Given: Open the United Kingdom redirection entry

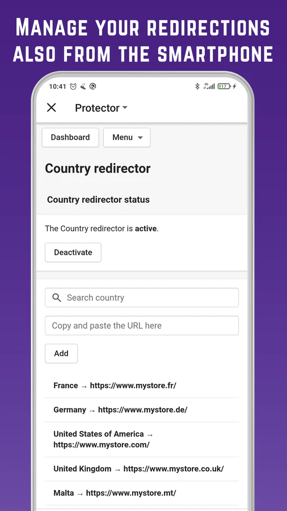Looking at the screenshot, I should tap(142, 469).
